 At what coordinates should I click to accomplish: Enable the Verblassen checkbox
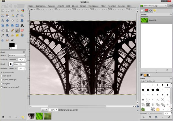tap(2, 76)
